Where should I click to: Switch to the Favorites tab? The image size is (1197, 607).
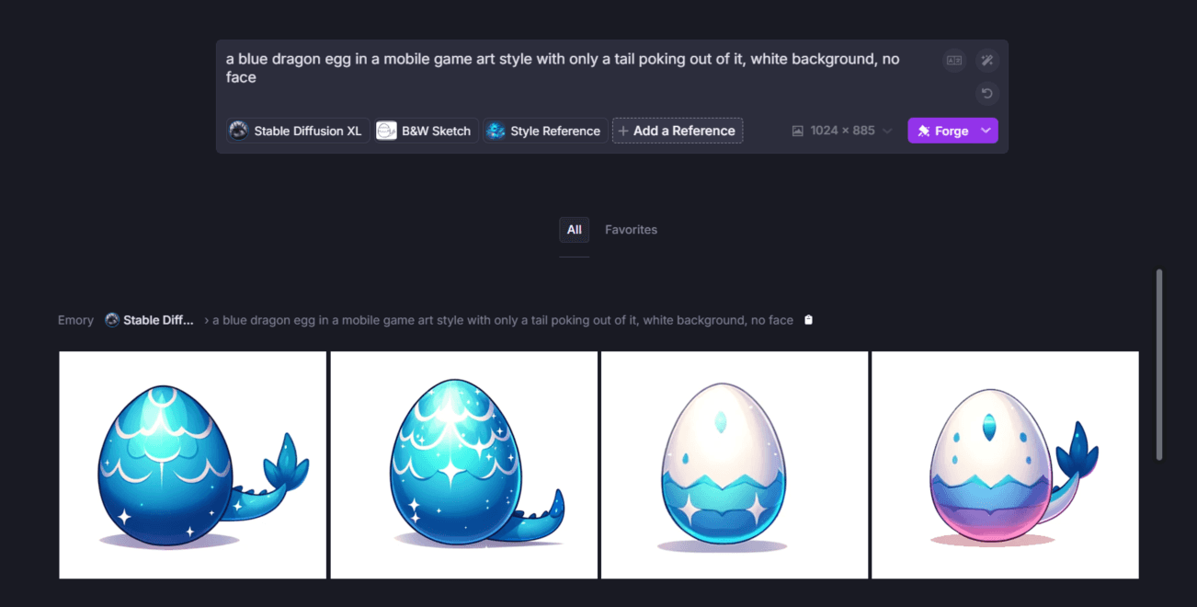pos(631,230)
